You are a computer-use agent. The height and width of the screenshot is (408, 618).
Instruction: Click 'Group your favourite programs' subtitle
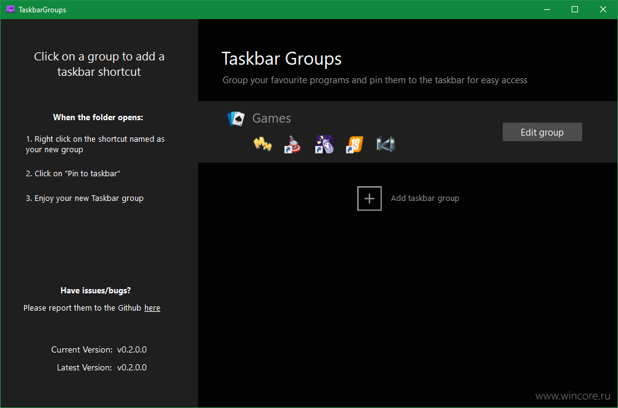(375, 80)
